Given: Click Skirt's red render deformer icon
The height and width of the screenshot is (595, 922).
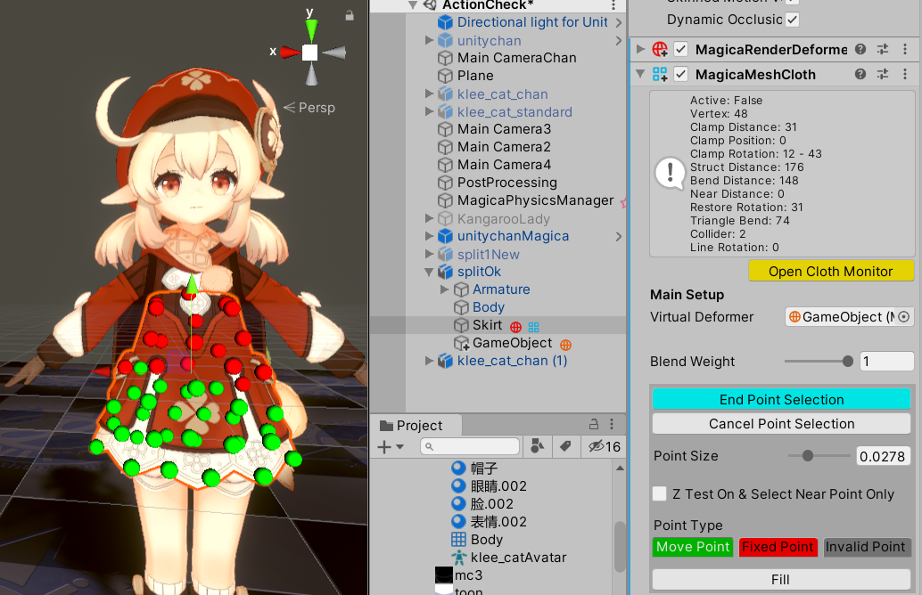Looking at the screenshot, I should pyautogui.click(x=515, y=327).
